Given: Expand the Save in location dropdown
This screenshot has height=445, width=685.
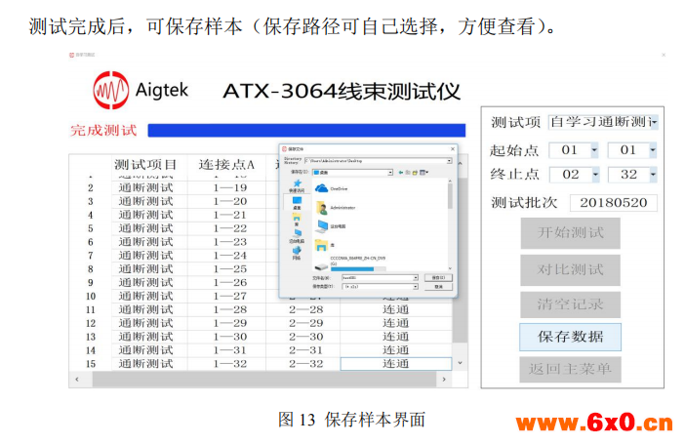Looking at the screenshot, I should 390,173.
